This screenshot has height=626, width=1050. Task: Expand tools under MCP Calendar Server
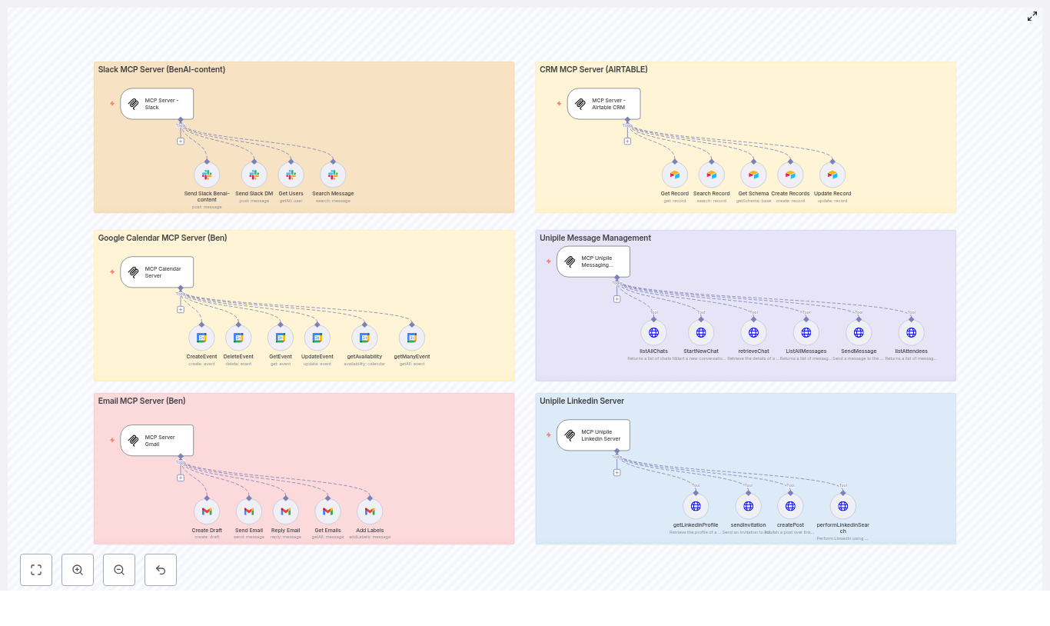[181, 310]
